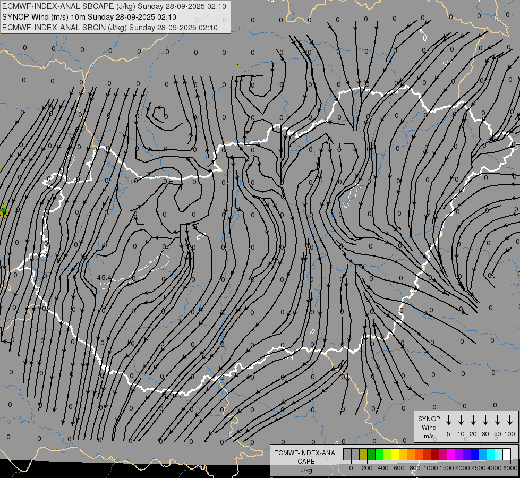Select the lime yellow-green legend swatch
The width and height of the screenshot is (520, 478).
[387, 454]
